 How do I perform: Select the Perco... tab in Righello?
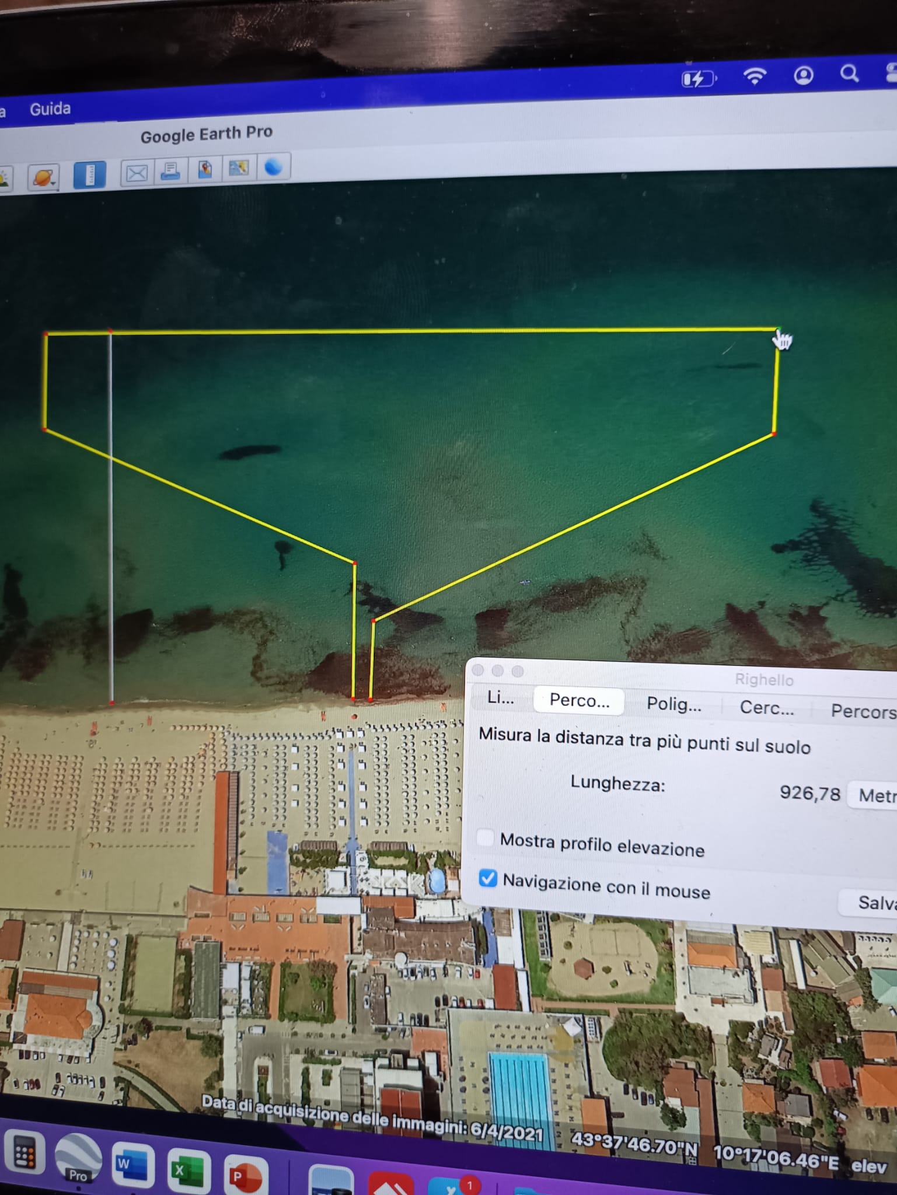579,700
